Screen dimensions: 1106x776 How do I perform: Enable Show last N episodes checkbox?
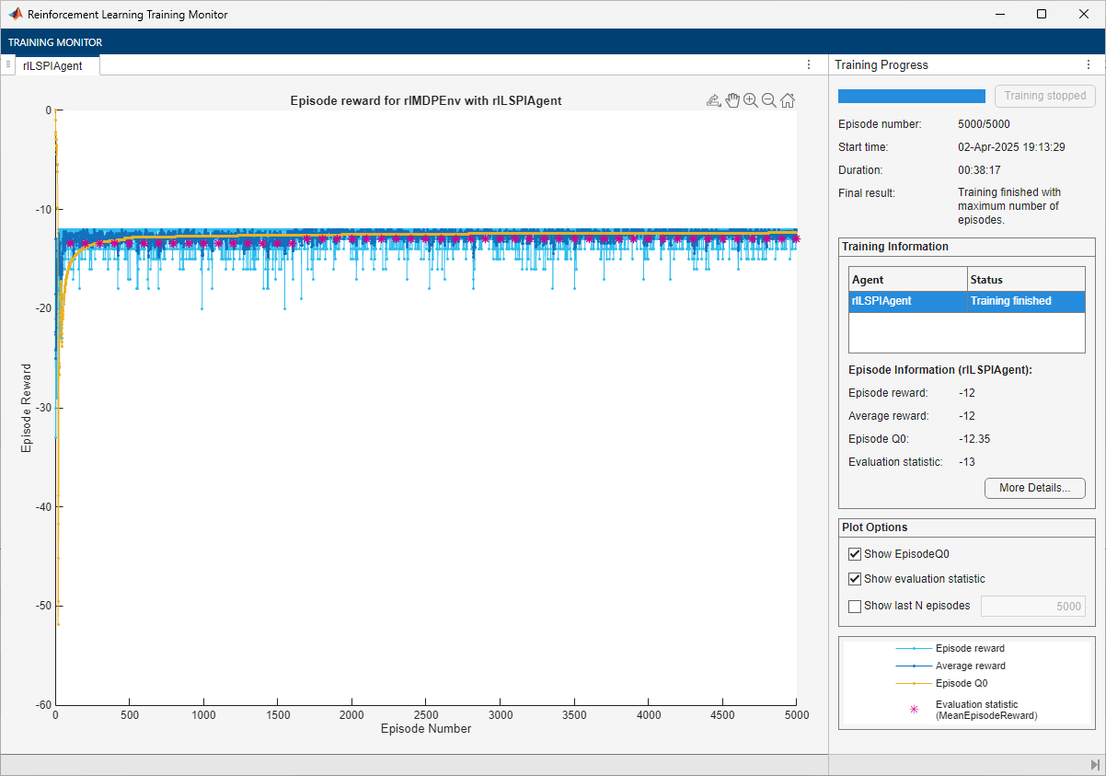coord(855,606)
